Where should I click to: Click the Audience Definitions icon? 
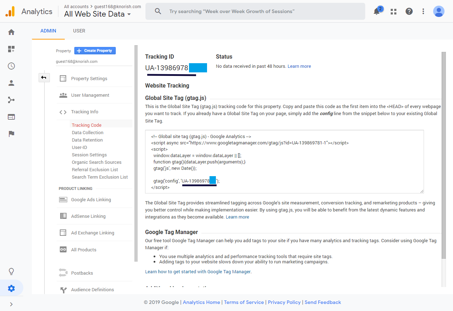[63, 290]
